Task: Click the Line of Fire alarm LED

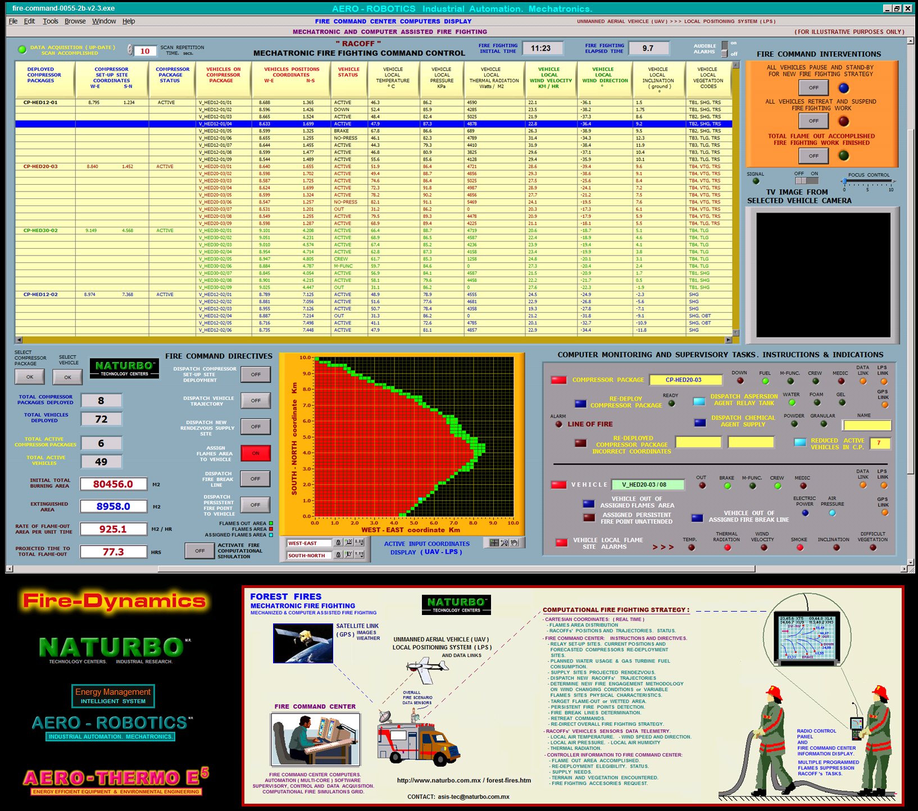Action: pyautogui.click(x=558, y=424)
